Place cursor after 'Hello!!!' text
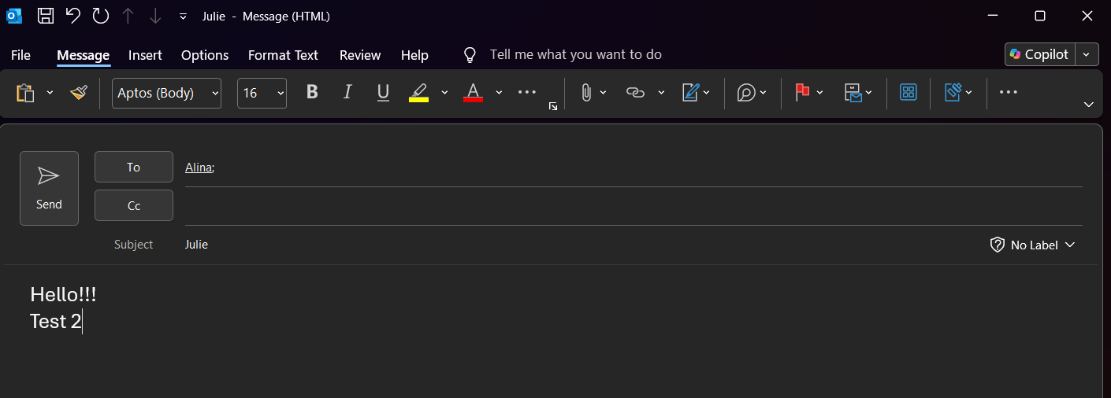Image resolution: width=1111 pixels, height=398 pixels. pyautogui.click(x=97, y=295)
